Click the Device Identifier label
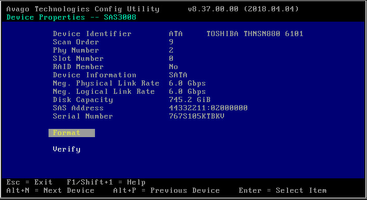 point(92,34)
